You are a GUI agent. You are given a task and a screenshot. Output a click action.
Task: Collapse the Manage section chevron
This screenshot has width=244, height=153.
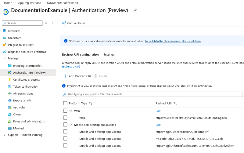coord(5,58)
